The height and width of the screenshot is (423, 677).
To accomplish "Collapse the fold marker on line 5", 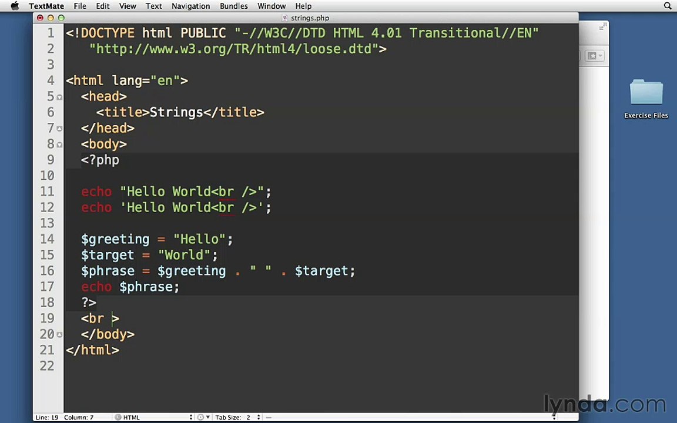I will 59,97.
